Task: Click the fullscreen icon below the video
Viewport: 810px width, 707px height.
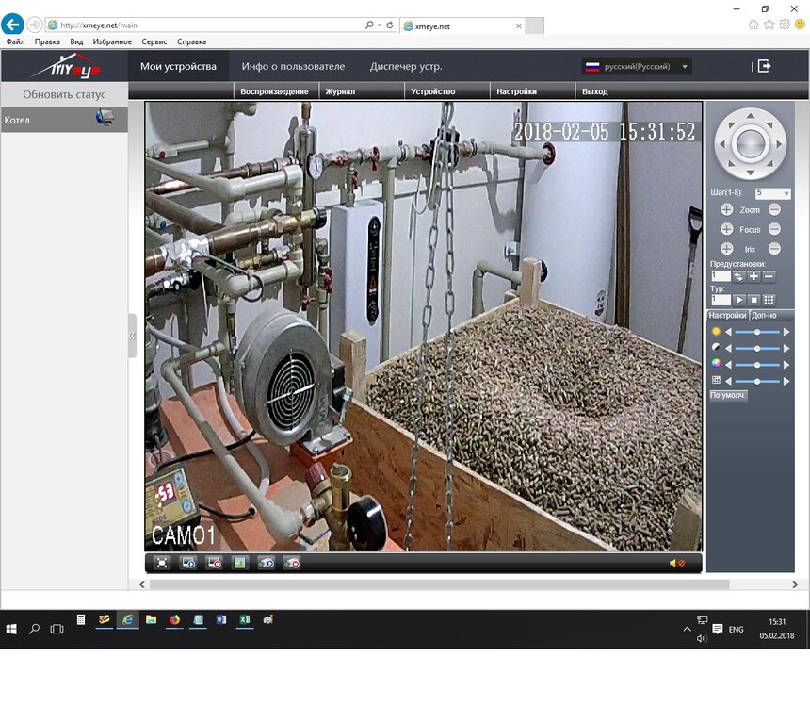Action: click(162, 563)
